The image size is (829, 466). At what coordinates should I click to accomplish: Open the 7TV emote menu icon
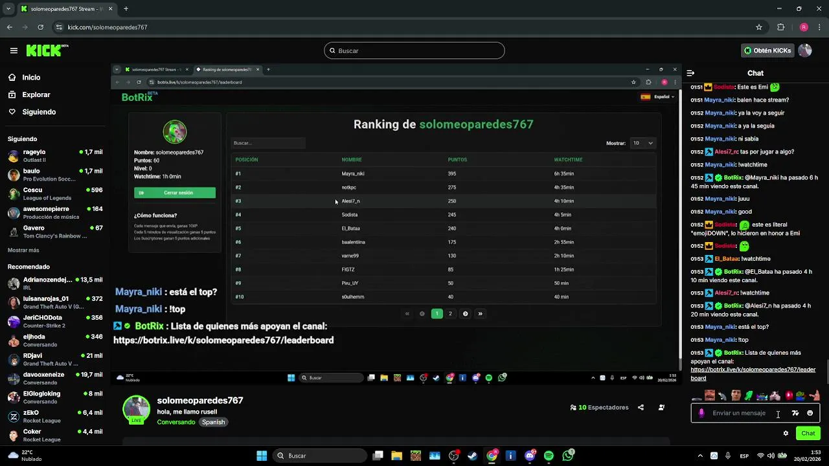(x=795, y=413)
